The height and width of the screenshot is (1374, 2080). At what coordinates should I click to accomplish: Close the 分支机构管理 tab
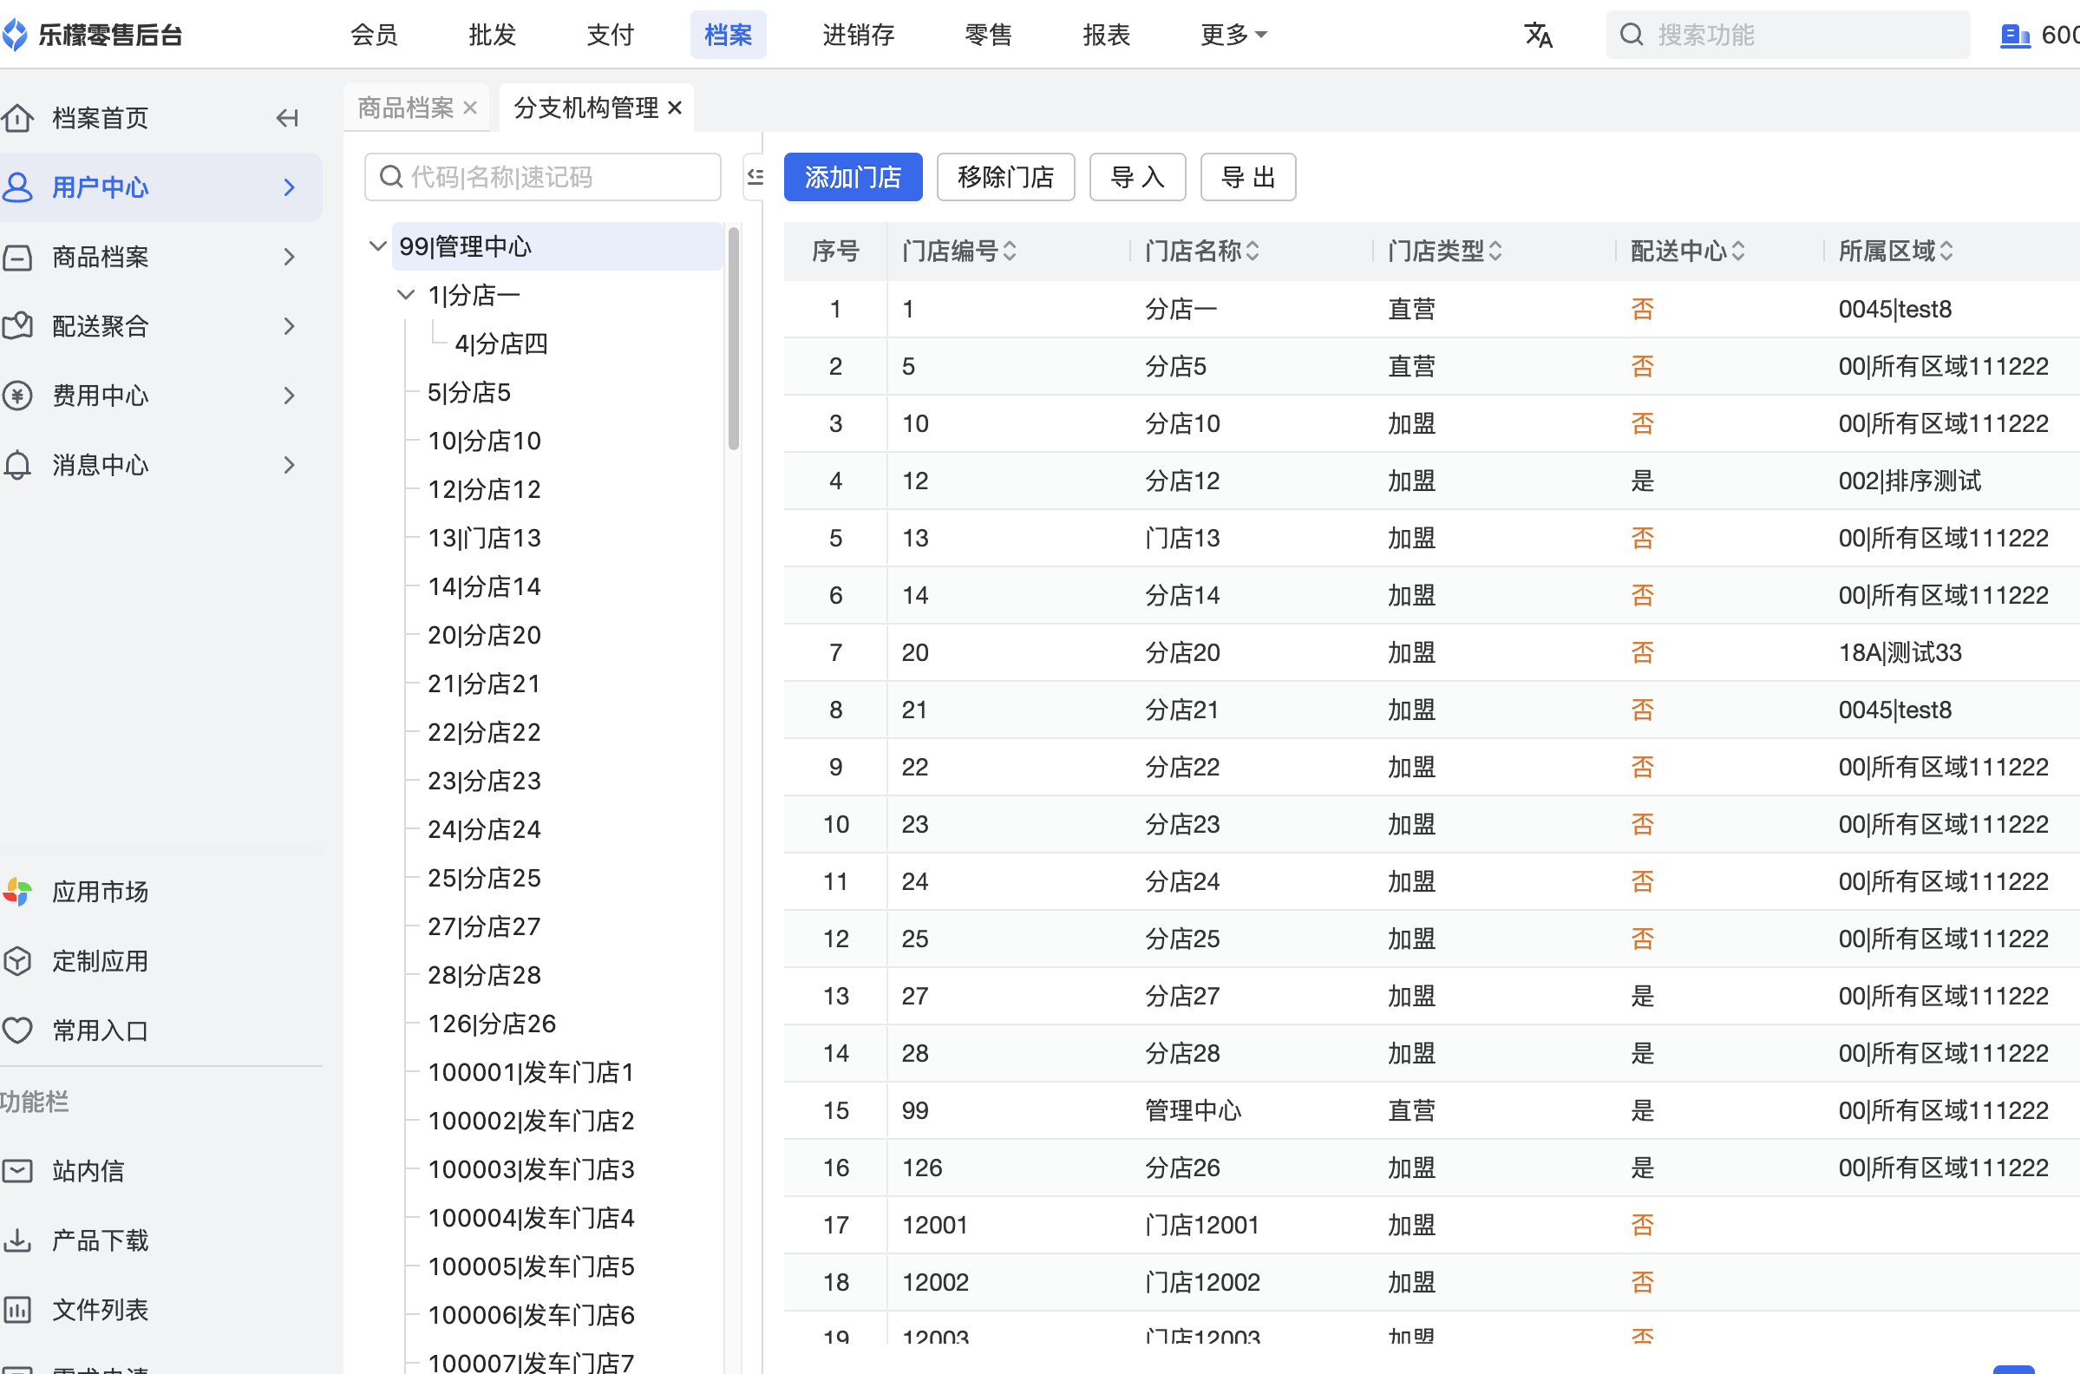[x=674, y=108]
